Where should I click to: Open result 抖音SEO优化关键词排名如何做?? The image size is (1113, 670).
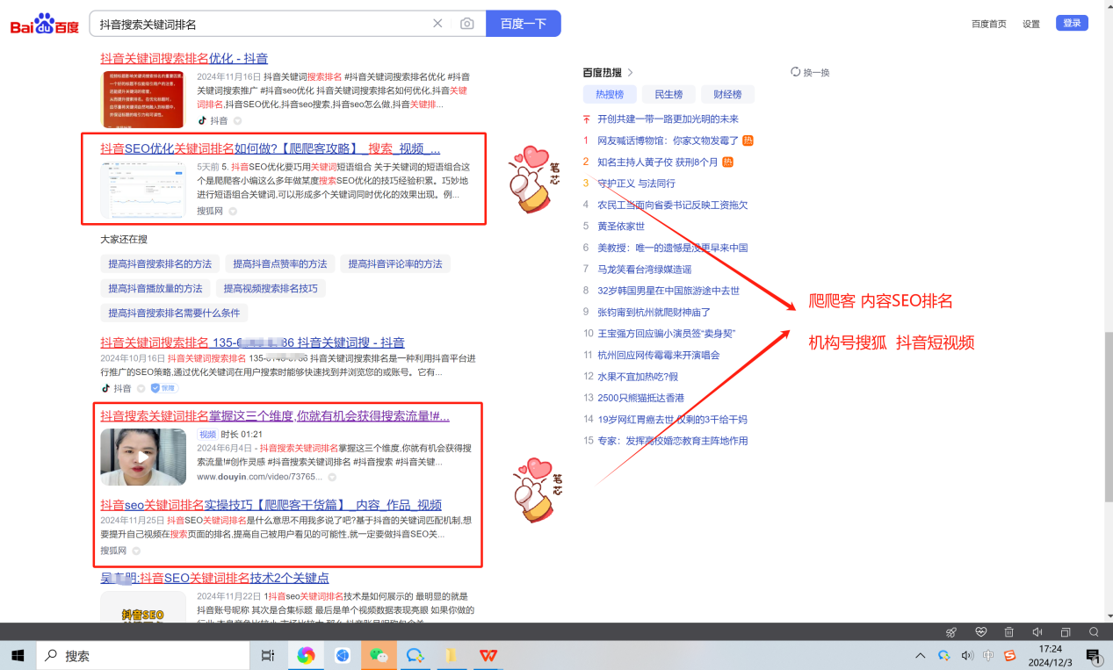coord(271,148)
